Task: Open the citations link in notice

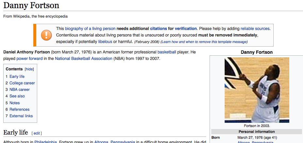Action: [x=158, y=29]
